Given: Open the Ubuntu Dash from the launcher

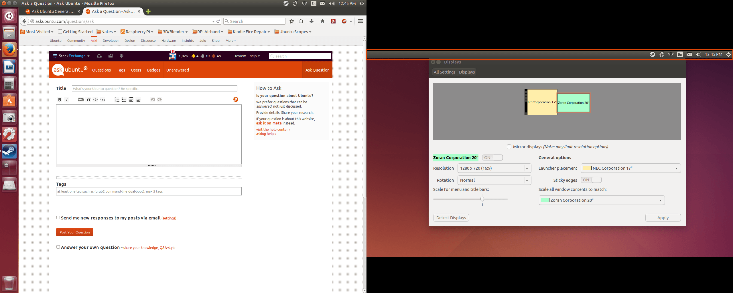Looking at the screenshot, I should click(x=9, y=16).
